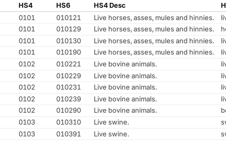
Task: Click the HS4 column header
Action: [x=25, y=6]
